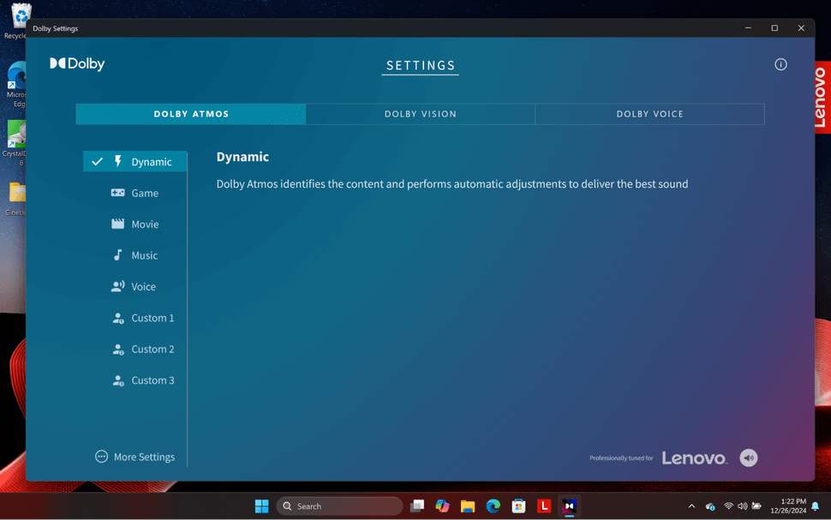The image size is (831, 520).
Task: Show hidden system tray icons
Action: coord(691,506)
